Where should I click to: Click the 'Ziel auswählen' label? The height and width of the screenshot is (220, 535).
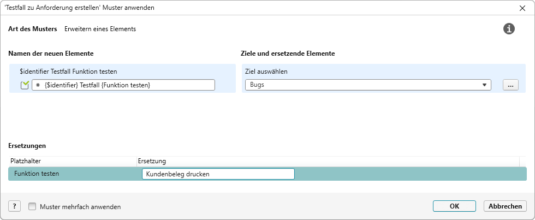click(x=266, y=71)
